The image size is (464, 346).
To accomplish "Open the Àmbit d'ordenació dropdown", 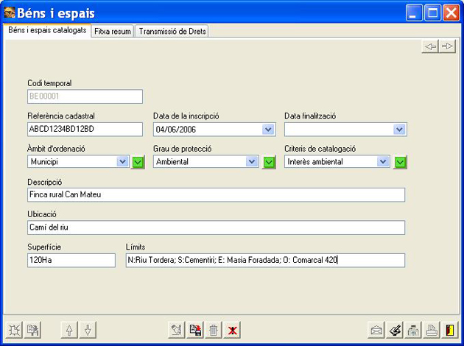I will pos(122,162).
